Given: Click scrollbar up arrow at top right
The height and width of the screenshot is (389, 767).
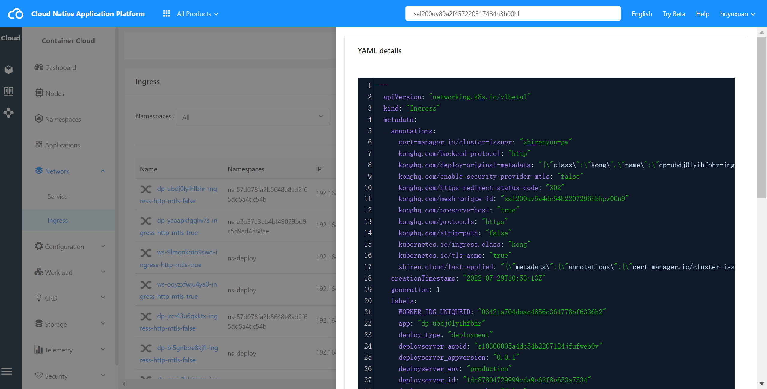Looking at the screenshot, I should click(x=762, y=32).
